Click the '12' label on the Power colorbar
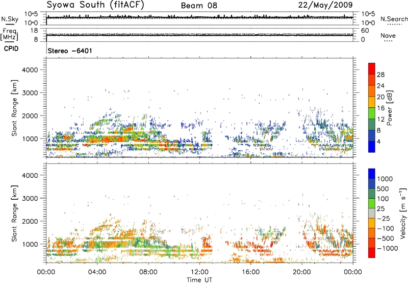408x283 pixels. 380,120
